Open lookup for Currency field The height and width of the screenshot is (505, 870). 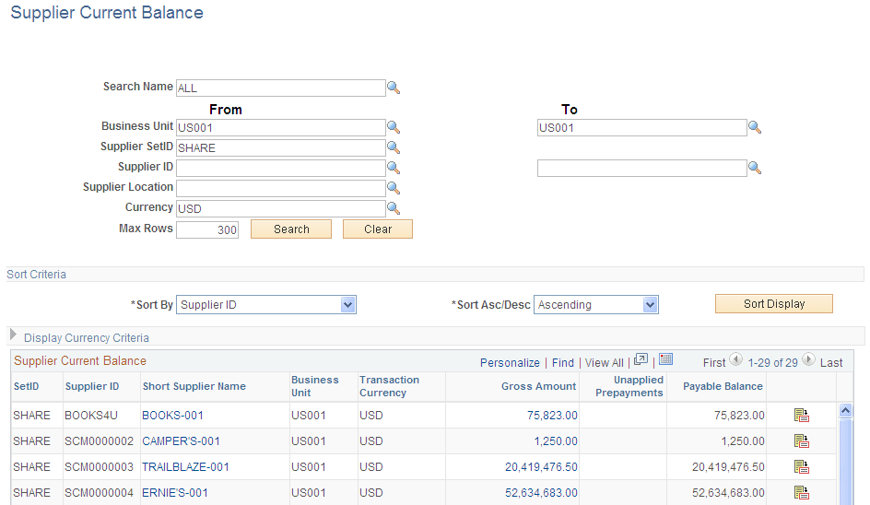394,208
